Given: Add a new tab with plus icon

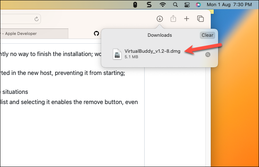Looking at the screenshot, I should [186, 19].
